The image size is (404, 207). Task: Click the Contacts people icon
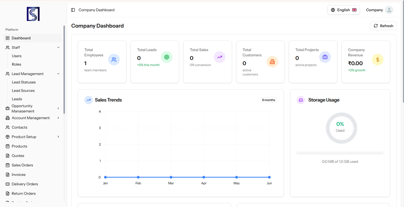(x=8, y=127)
